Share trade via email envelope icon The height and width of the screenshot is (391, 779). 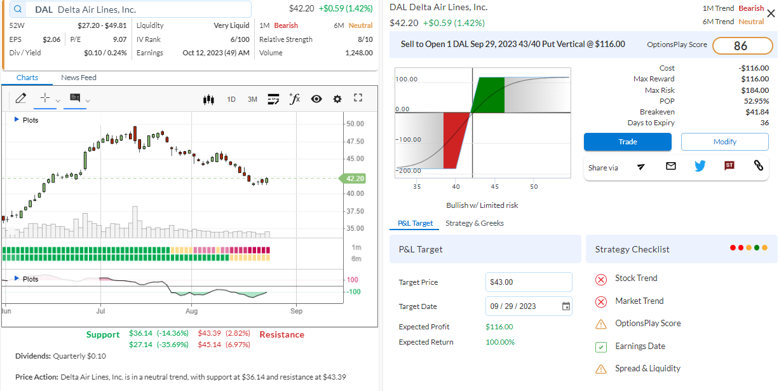point(671,166)
